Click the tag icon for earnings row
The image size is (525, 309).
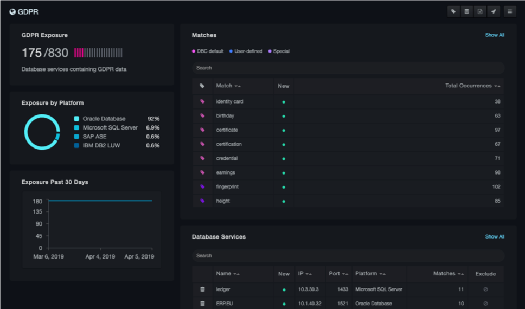202,172
